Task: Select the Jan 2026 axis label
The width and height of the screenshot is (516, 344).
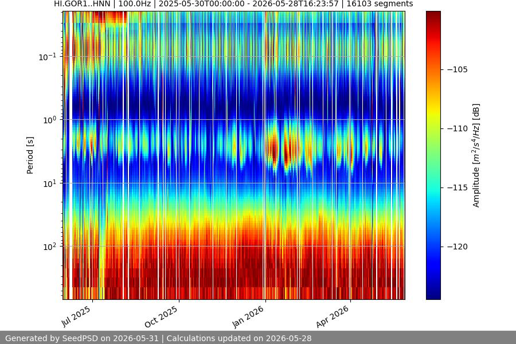Action: 248,316
